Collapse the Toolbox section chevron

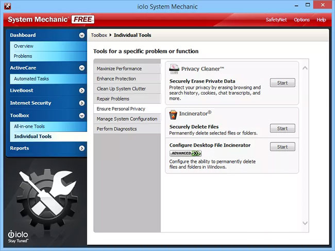pyautogui.click(x=81, y=116)
